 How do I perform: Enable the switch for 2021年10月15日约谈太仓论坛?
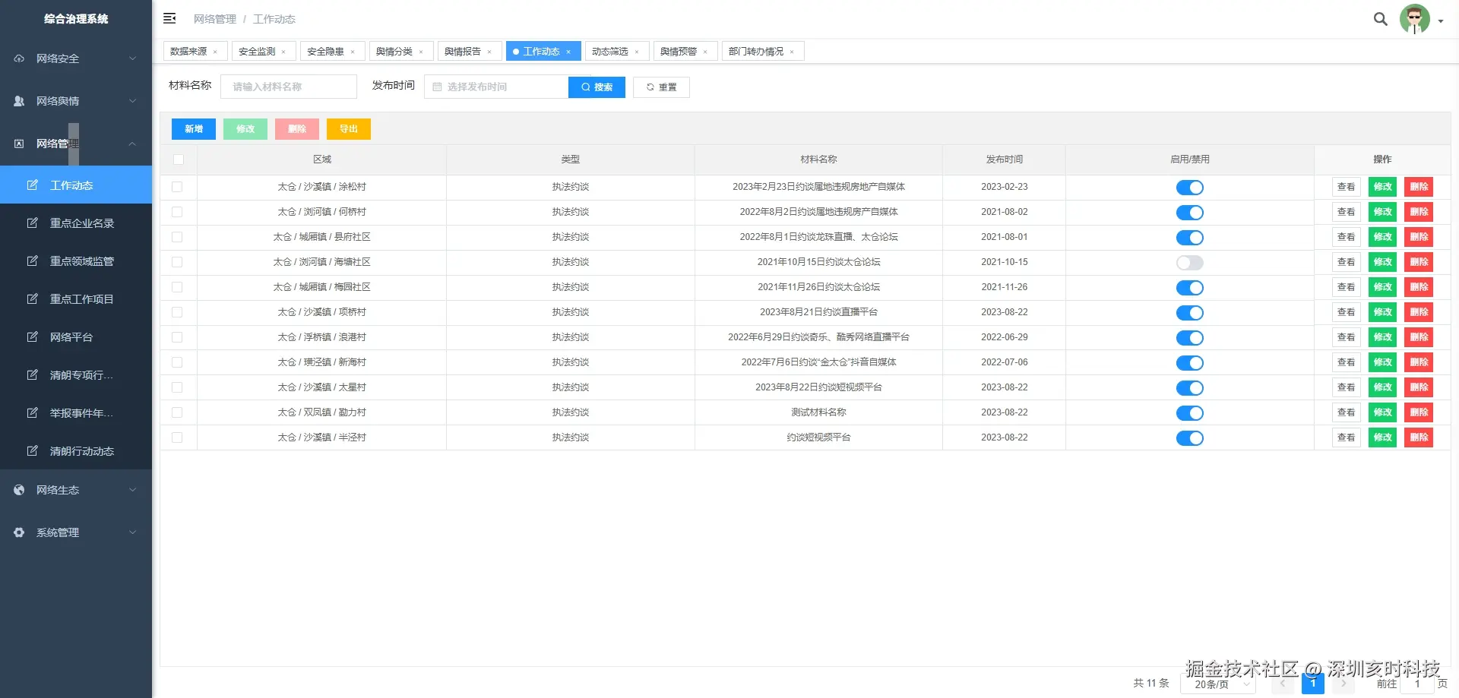1189,263
